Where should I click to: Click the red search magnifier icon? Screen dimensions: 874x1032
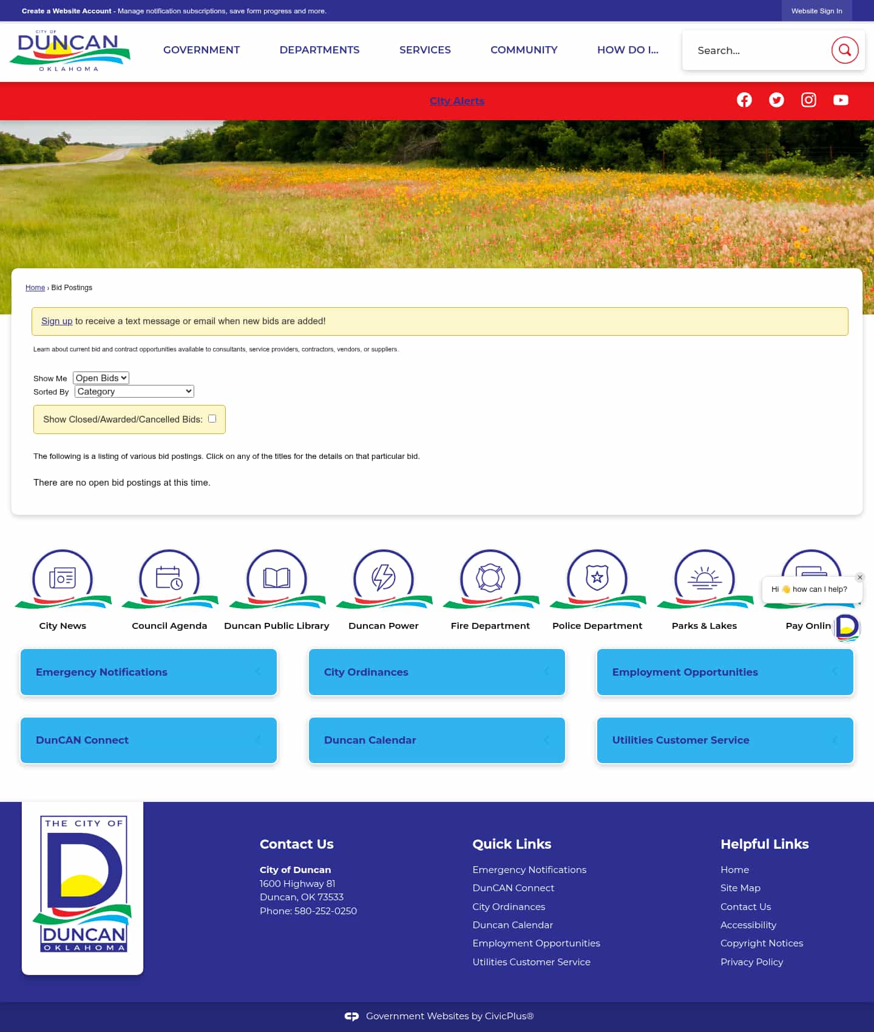point(844,50)
